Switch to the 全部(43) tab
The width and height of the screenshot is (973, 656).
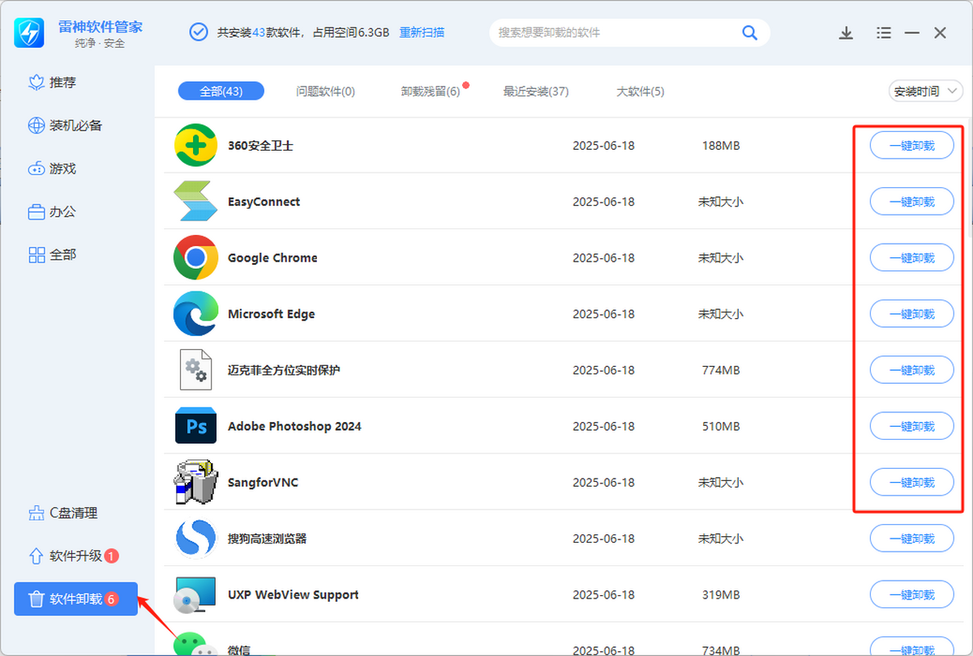[221, 92]
